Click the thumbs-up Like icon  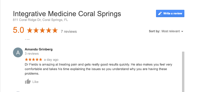pos(28,81)
